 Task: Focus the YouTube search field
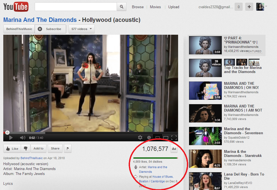click(76, 7)
